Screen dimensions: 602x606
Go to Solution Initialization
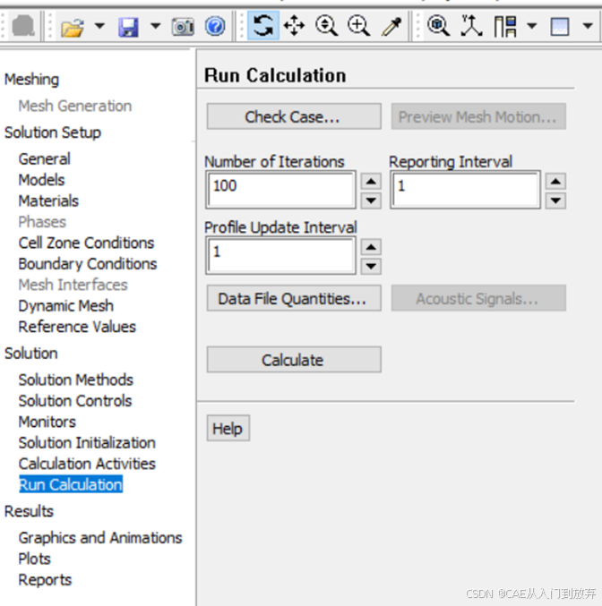pyautogui.click(x=87, y=442)
